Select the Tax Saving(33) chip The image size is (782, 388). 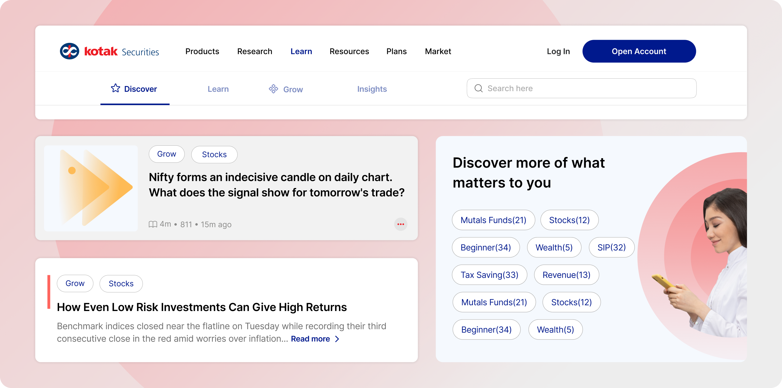click(x=489, y=275)
